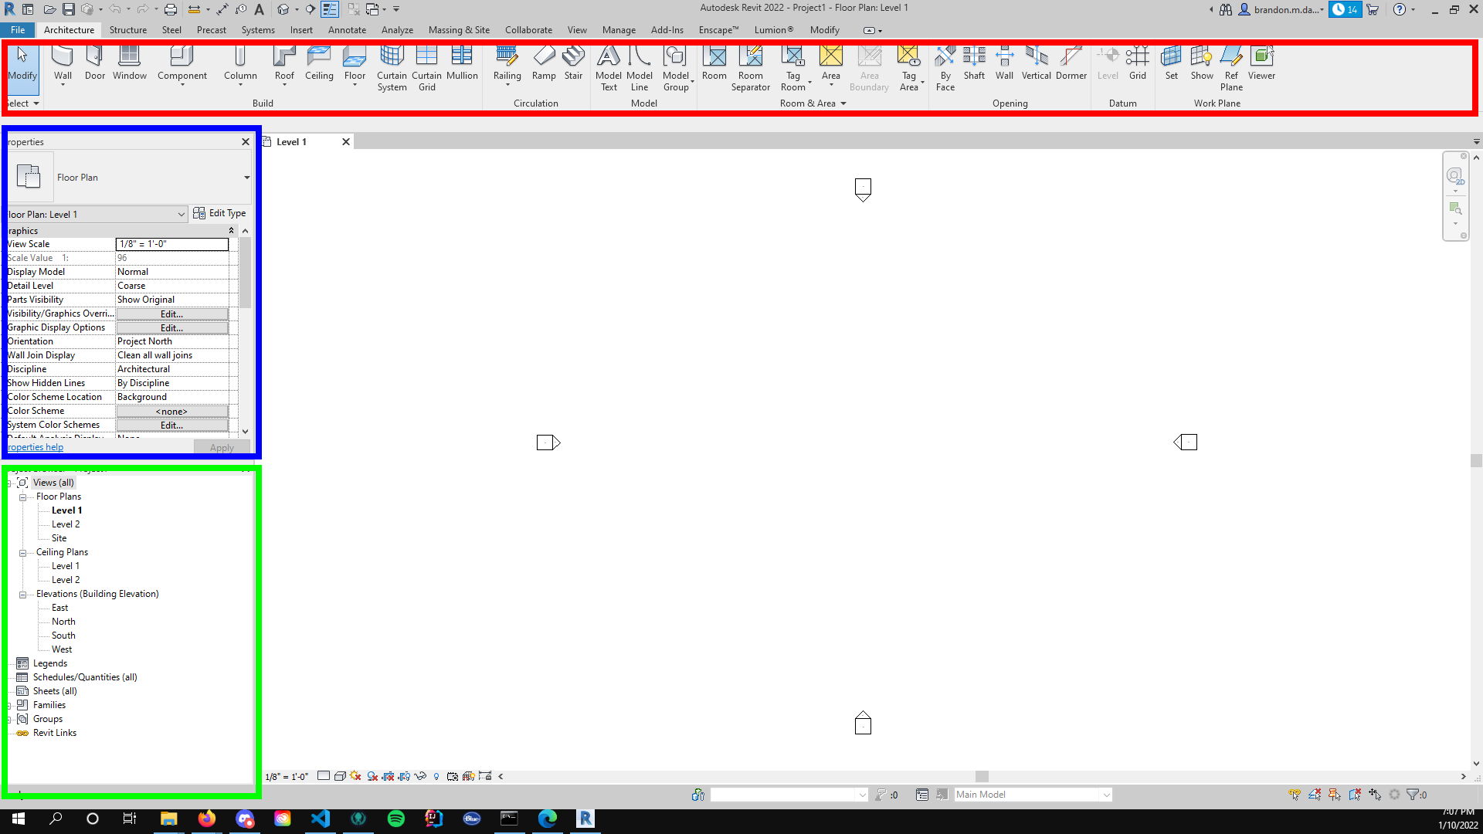This screenshot has width=1483, height=834.
Task: Click the Annotate ribbon tab
Action: tap(346, 29)
